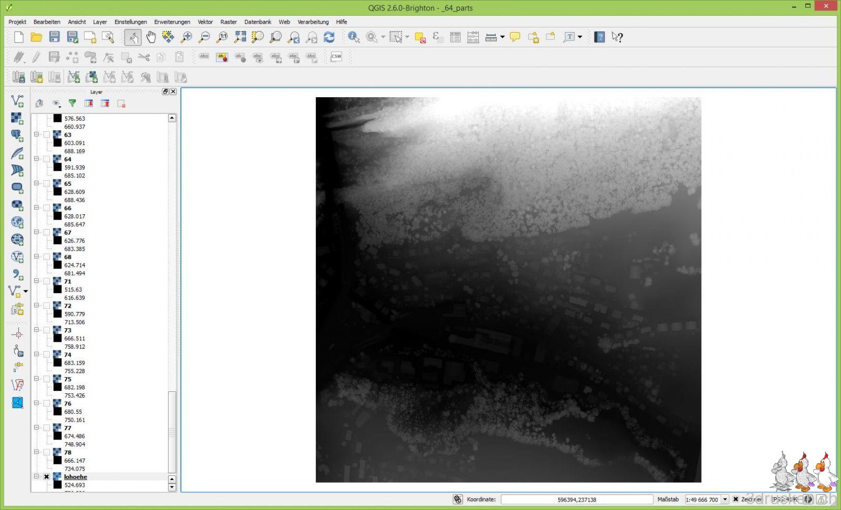Select the Identify Features tool
Viewport: 841px width, 510px height.
353,37
